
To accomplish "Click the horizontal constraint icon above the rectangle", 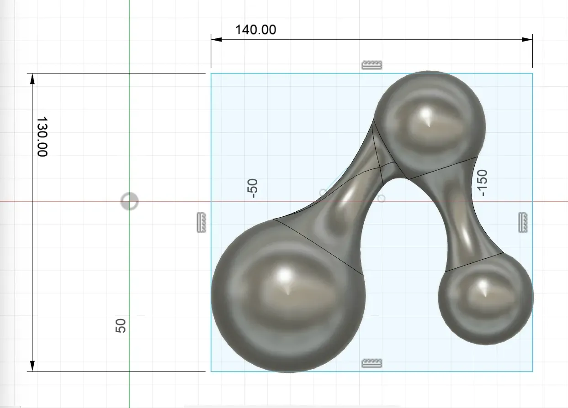I will click(372, 65).
